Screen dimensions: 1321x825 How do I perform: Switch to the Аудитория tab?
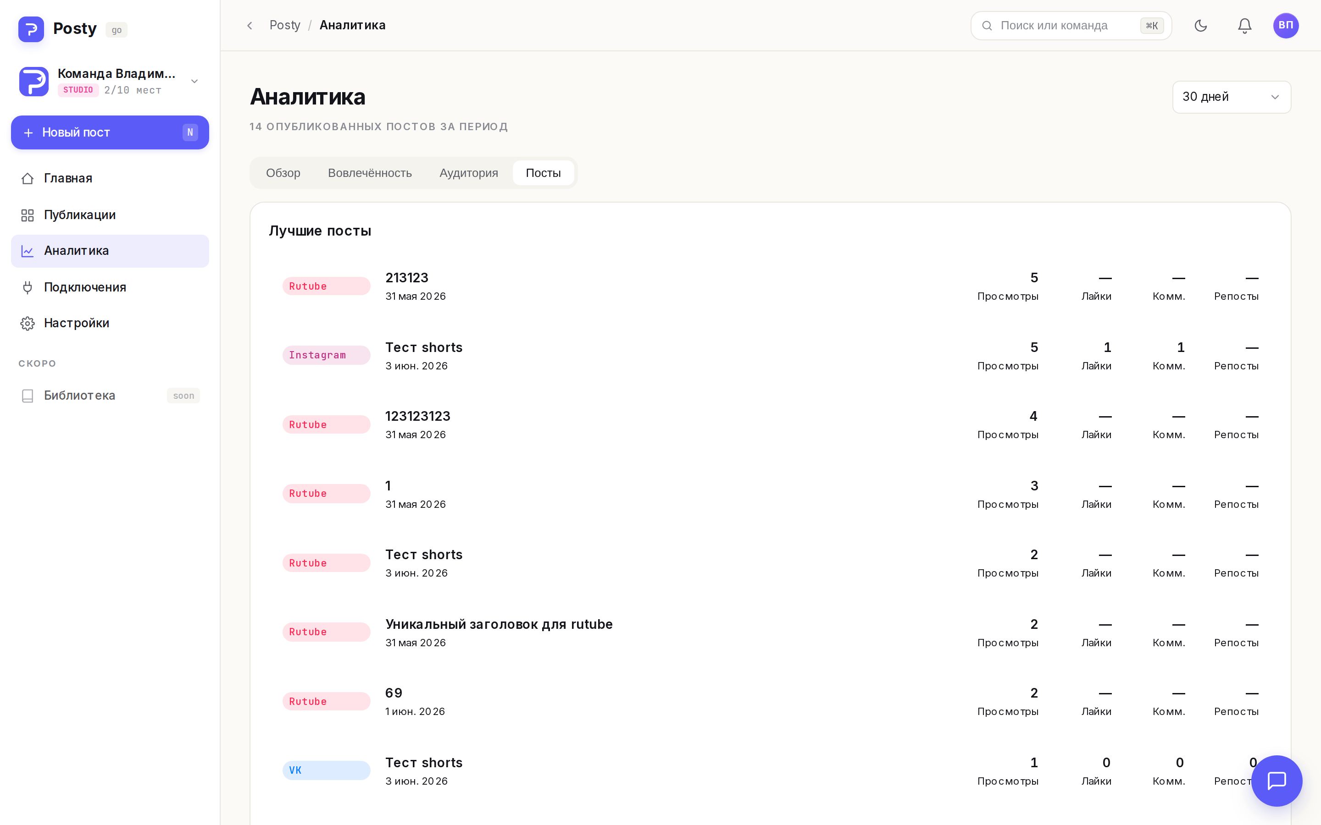[x=468, y=173]
